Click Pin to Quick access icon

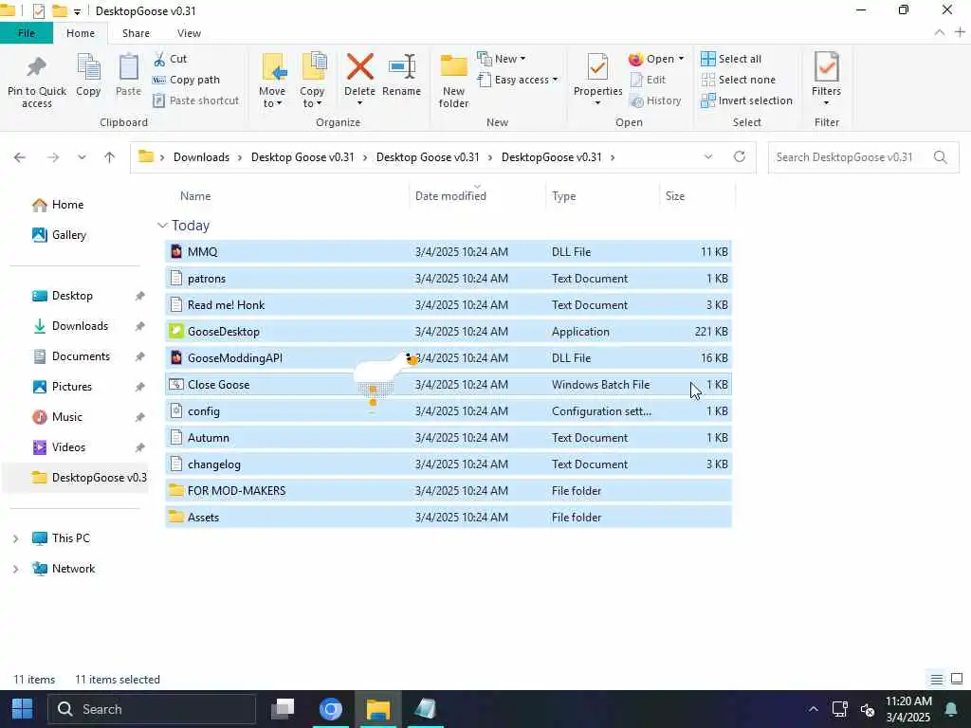[x=37, y=81]
